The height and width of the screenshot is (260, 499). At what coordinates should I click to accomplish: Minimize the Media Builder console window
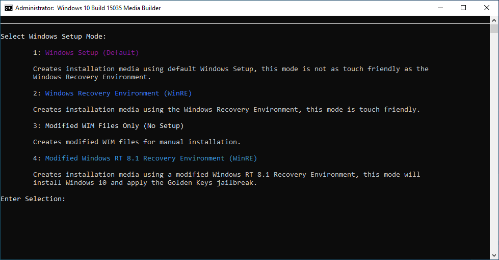[439, 8]
